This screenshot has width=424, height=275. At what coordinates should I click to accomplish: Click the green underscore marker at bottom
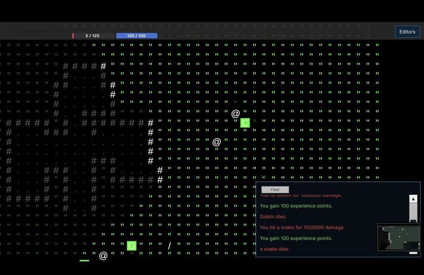[x=84, y=260]
